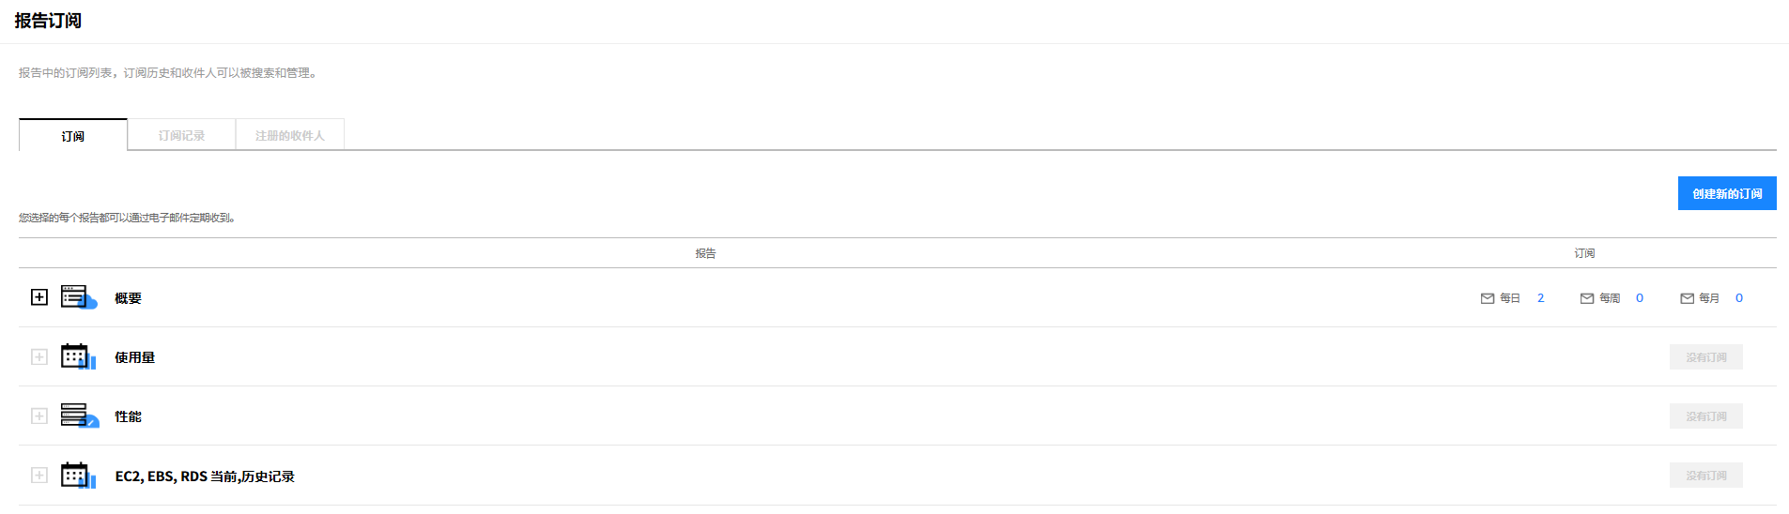Click the 使用量 calendar chart icon

click(78, 356)
